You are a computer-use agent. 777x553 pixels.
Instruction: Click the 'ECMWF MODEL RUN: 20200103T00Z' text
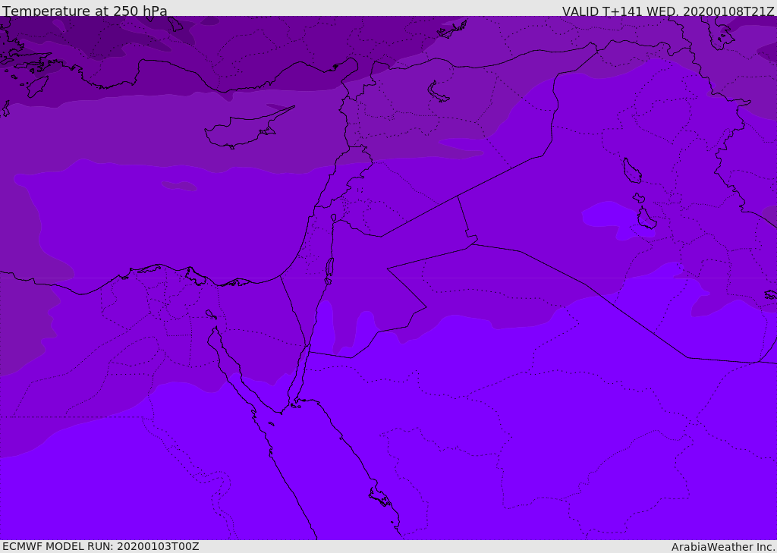[101, 547]
